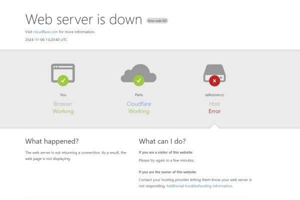This screenshot has width=300, height=200.
Task: Click the Error code 521 badge
Action: pyautogui.click(x=157, y=20)
